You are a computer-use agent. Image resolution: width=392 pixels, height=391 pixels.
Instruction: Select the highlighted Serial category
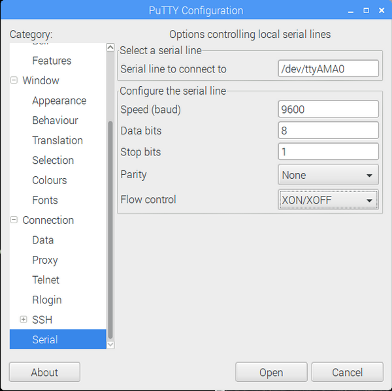tap(57, 339)
